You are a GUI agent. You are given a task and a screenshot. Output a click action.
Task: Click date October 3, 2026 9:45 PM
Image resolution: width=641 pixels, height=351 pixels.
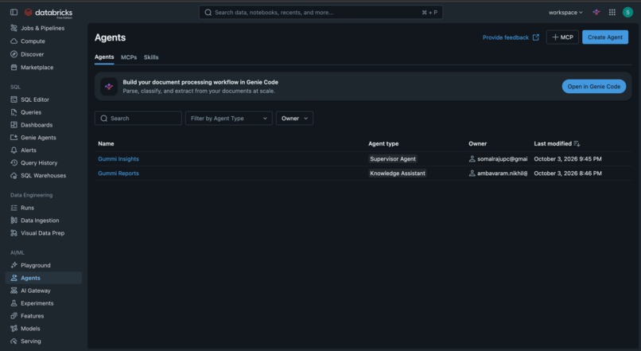[x=567, y=158]
